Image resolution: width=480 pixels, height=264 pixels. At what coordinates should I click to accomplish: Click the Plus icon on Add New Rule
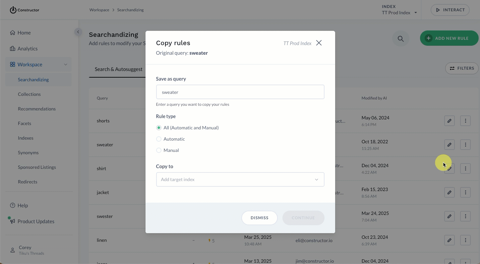[429, 38]
